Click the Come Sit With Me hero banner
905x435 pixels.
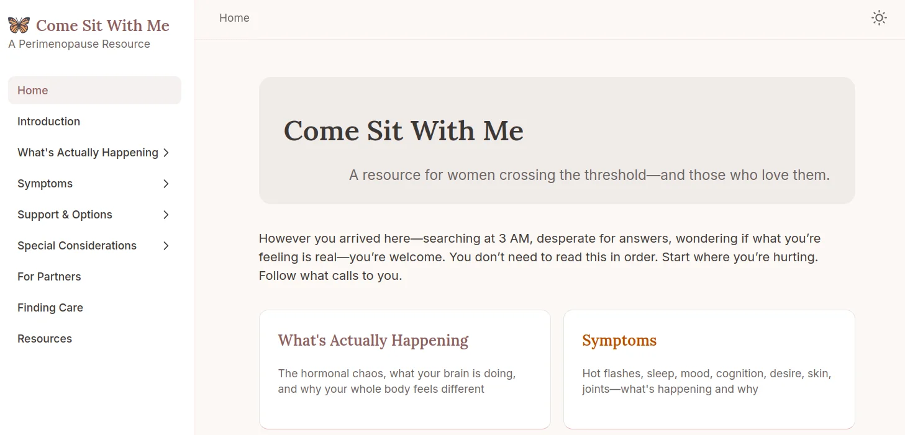point(557,140)
